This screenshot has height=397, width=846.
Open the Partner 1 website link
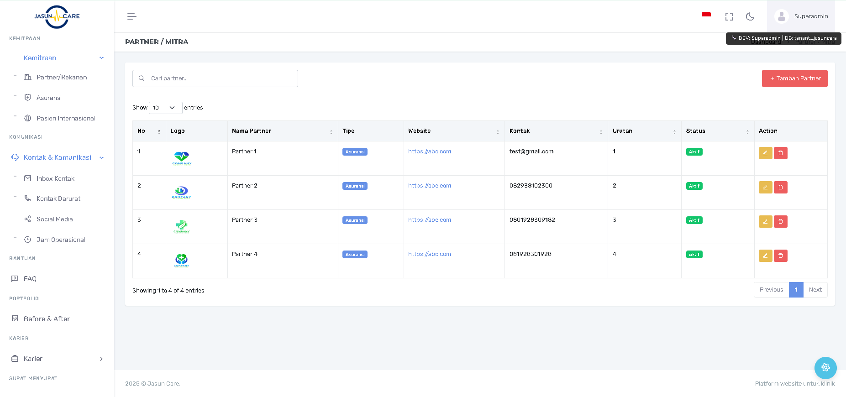(429, 151)
